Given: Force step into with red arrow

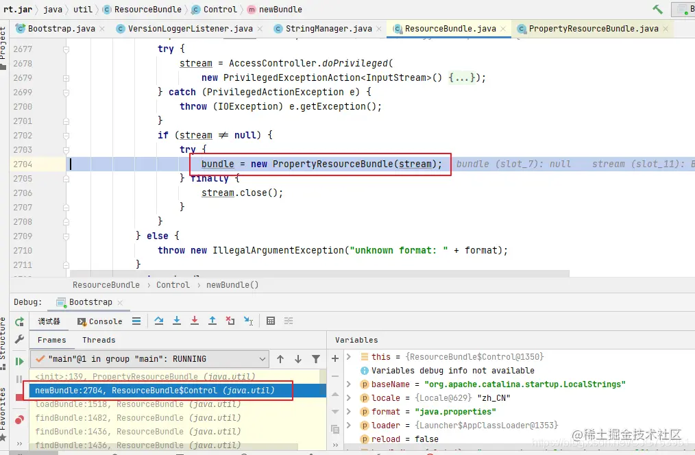Looking at the screenshot, I should point(194,321).
